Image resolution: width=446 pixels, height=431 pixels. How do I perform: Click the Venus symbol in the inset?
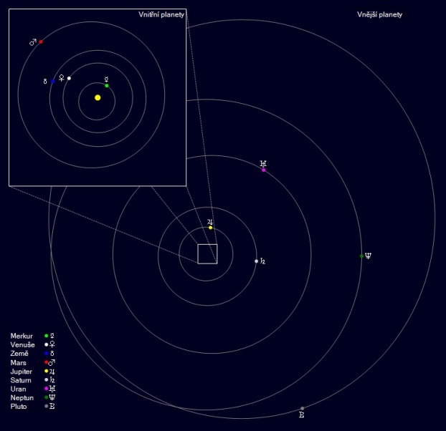point(61,78)
